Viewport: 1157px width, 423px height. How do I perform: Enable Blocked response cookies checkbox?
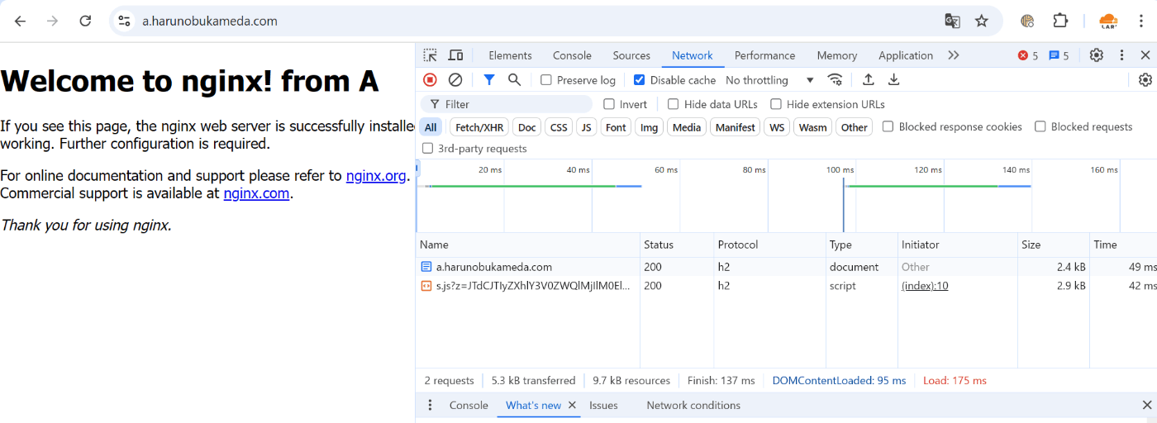pos(888,126)
